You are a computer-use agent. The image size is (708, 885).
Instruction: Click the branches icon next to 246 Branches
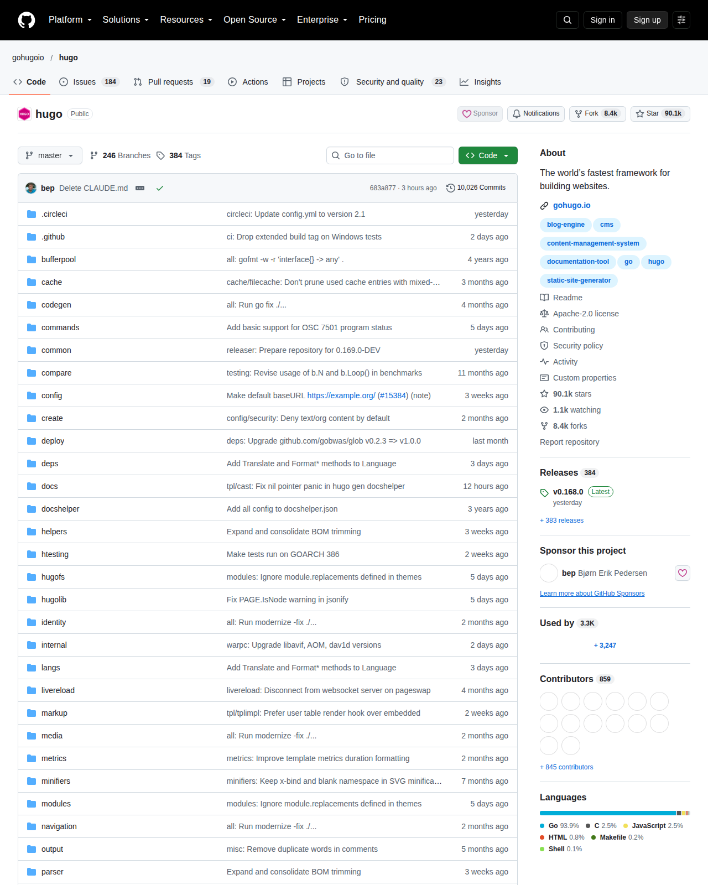pyautogui.click(x=94, y=155)
